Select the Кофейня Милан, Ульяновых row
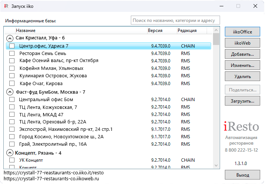The image size is (265, 184). [x=109, y=68]
